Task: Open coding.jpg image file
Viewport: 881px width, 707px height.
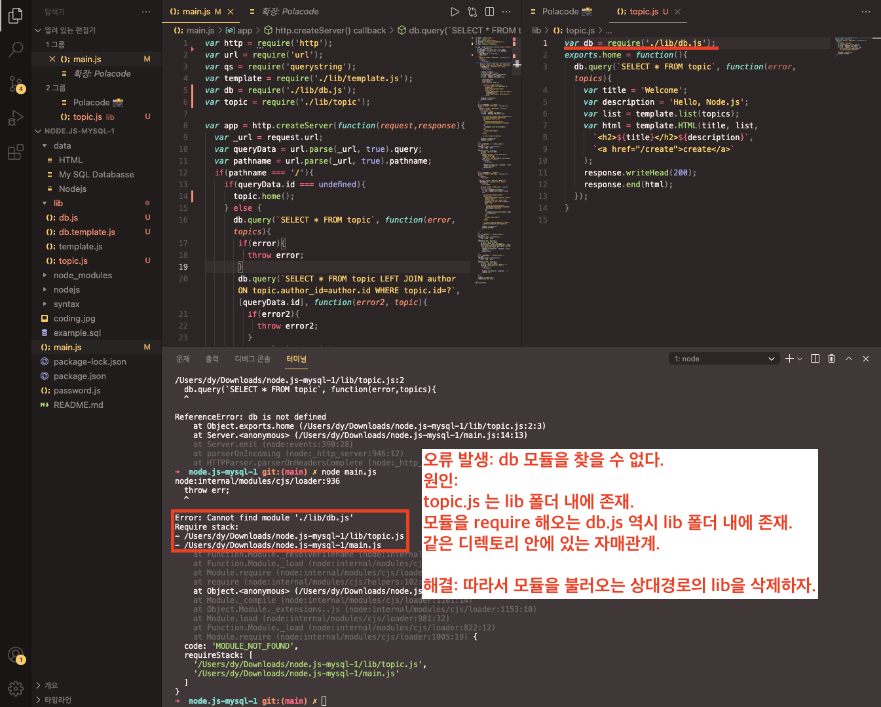Action: [x=96, y=318]
